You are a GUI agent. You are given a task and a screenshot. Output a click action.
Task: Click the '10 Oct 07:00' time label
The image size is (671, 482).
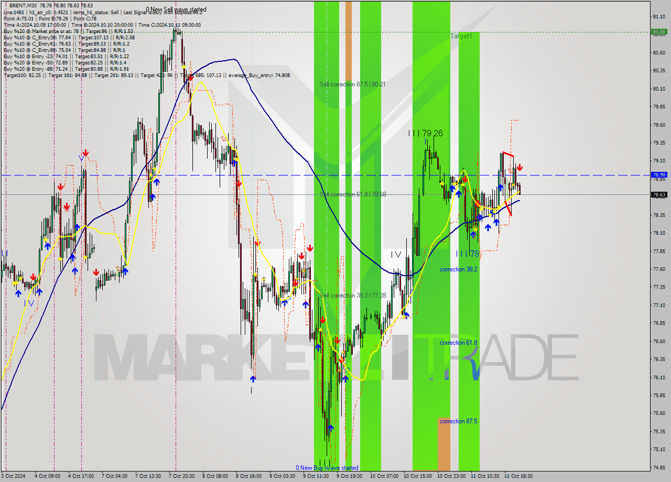point(384,476)
